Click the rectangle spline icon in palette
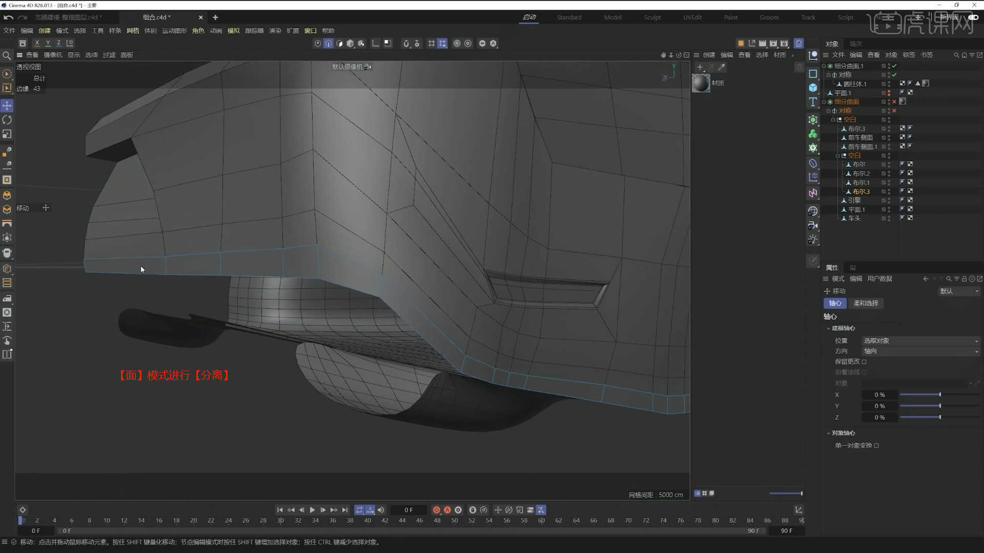Viewport: 984px width, 553px height. (813, 74)
